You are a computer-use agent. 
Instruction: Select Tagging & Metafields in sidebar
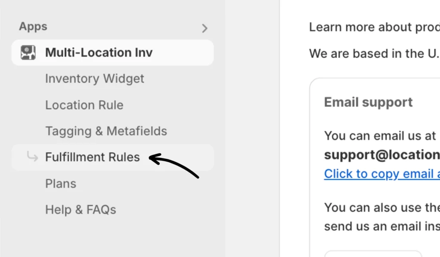click(106, 131)
